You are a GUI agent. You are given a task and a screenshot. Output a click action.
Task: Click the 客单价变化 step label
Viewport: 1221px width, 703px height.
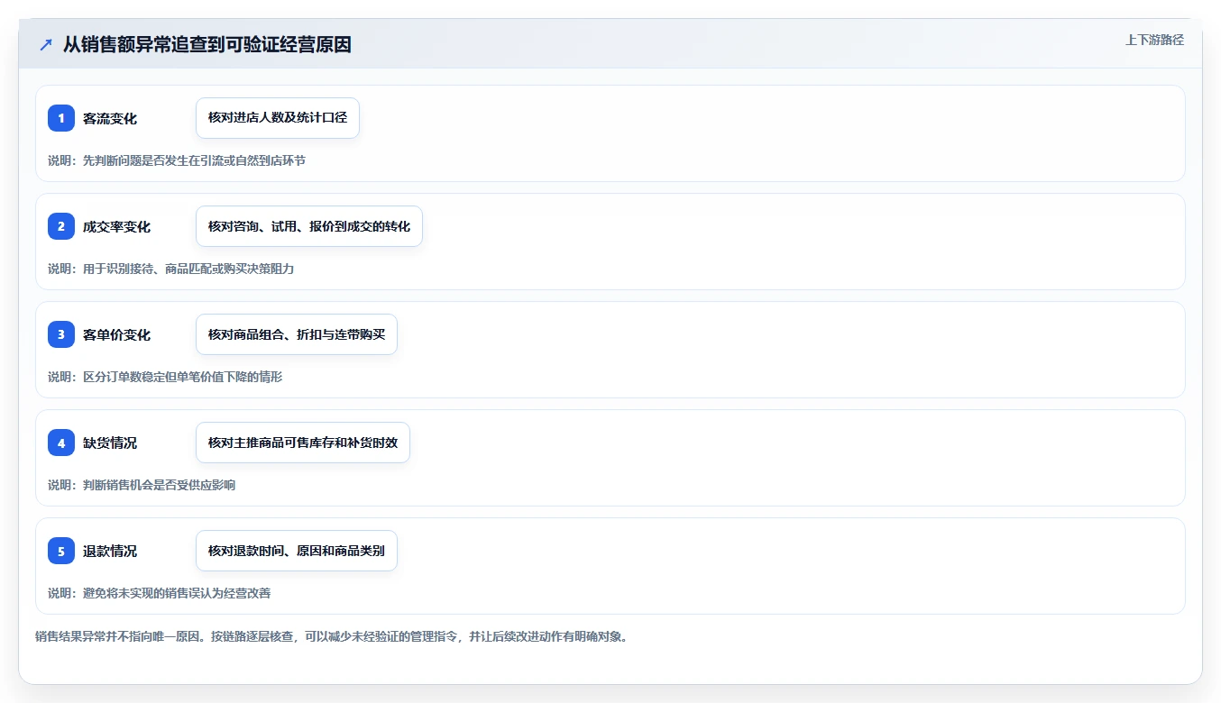[117, 334]
